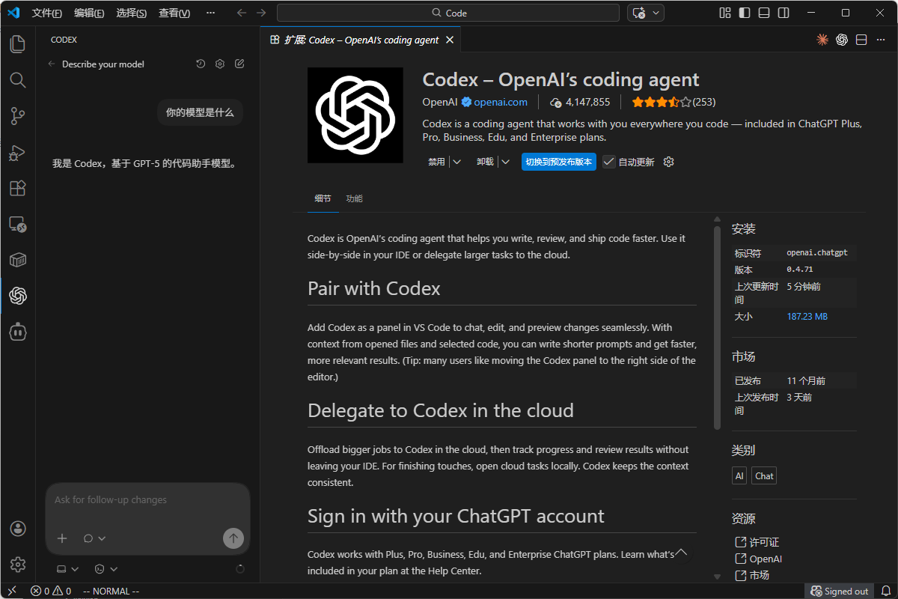The width and height of the screenshot is (898, 599).
Task: Close the Codex extension editor tab
Action: coord(450,40)
